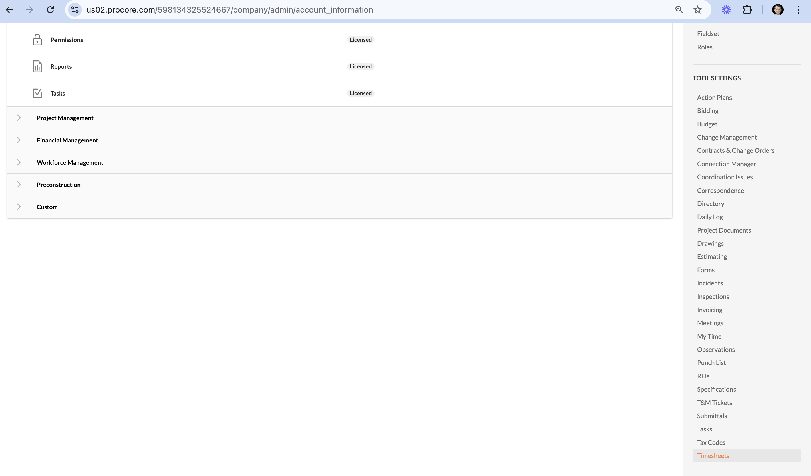Expand the Custom section chevron
811x476 pixels.
pyautogui.click(x=19, y=206)
